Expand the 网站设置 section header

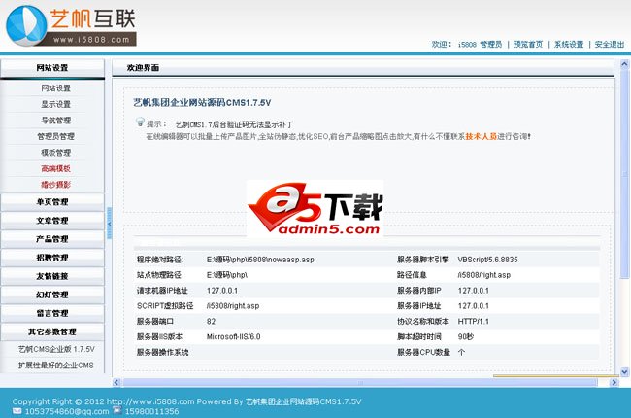tap(52, 68)
